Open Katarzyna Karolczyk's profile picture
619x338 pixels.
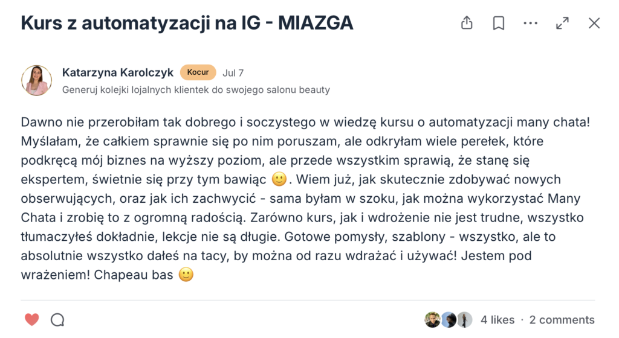(x=36, y=80)
